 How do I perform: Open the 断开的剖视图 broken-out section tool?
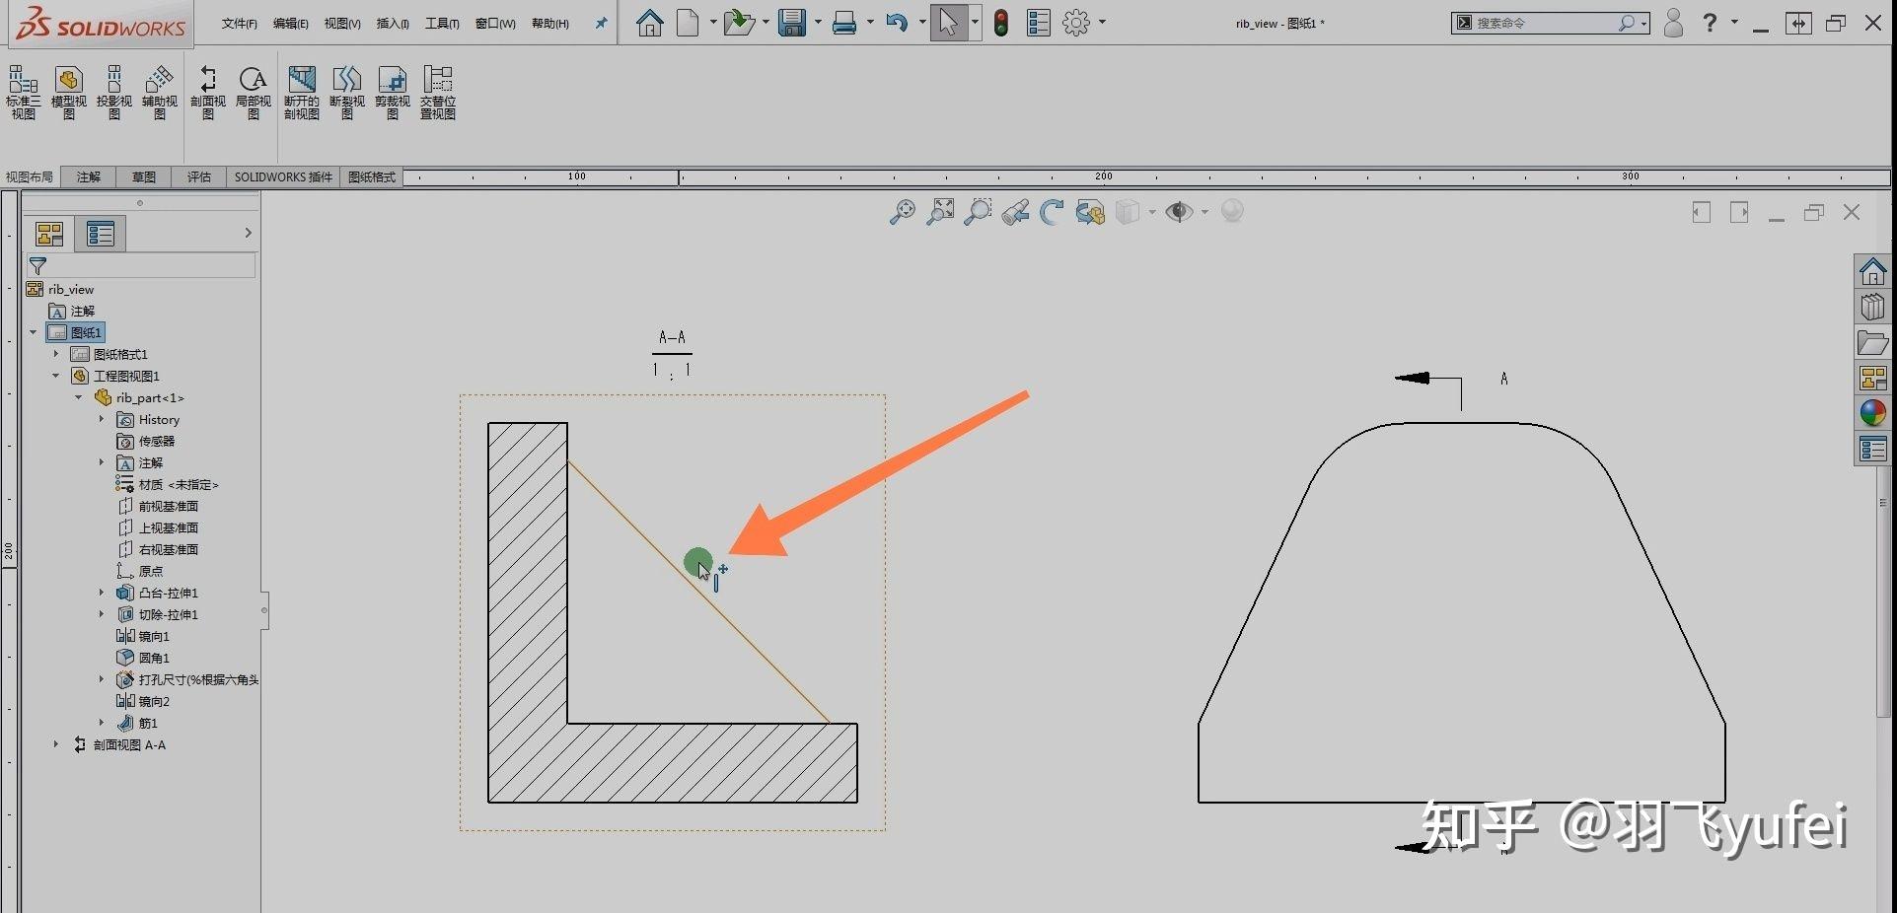coord(302,94)
